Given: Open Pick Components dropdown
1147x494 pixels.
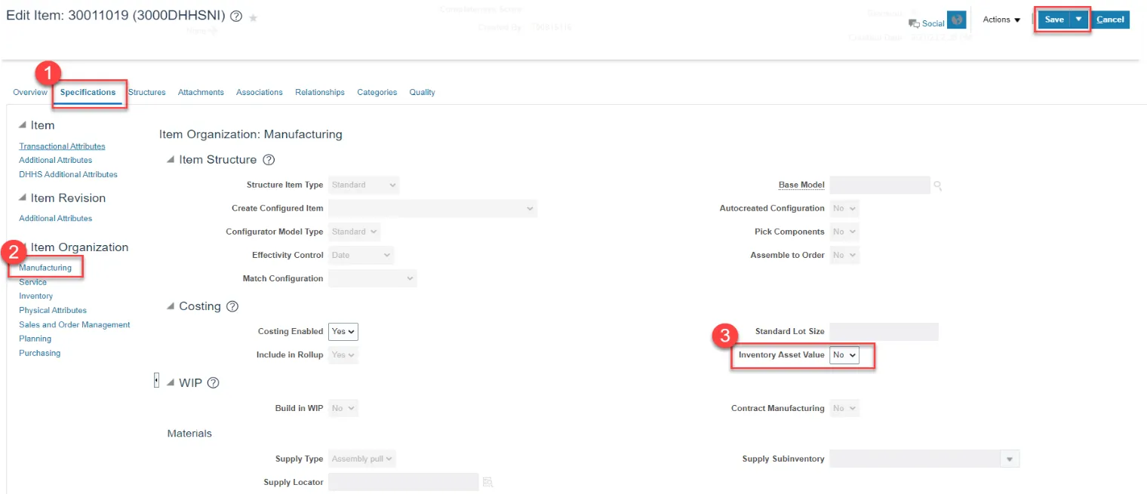Looking at the screenshot, I should pyautogui.click(x=844, y=232).
